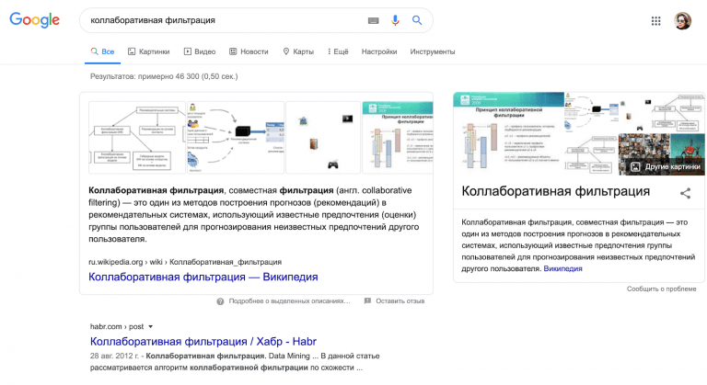707x385 pixels.
Task: Open the on-screen keyboard icon
Action: (x=374, y=21)
